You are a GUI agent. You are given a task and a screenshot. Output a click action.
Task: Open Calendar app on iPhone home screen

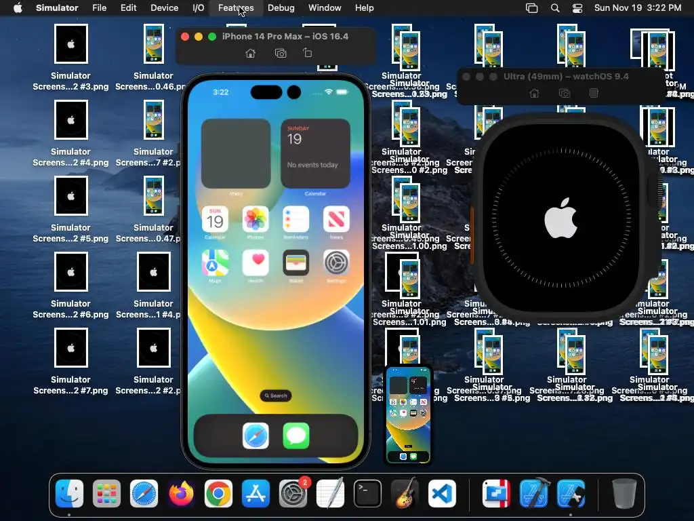tap(215, 219)
